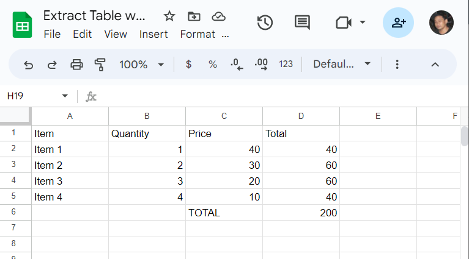Share spreadsheet with add-person button
Viewport: 469px width, 259px height.
398,23
